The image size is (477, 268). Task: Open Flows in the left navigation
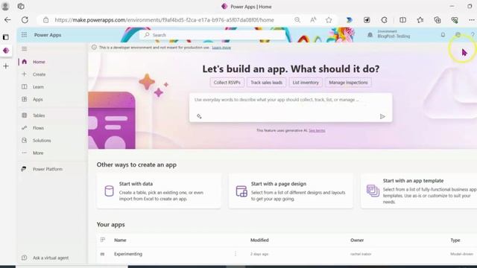[x=38, y=128]
